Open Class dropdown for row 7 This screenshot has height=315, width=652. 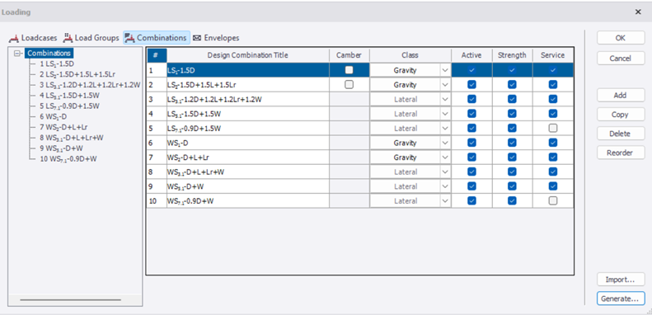(445, 157)
